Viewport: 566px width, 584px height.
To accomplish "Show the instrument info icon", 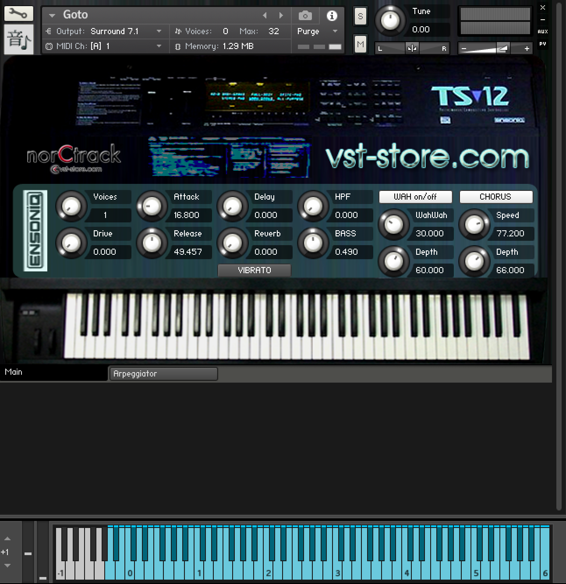I will (x=332, y=16).
